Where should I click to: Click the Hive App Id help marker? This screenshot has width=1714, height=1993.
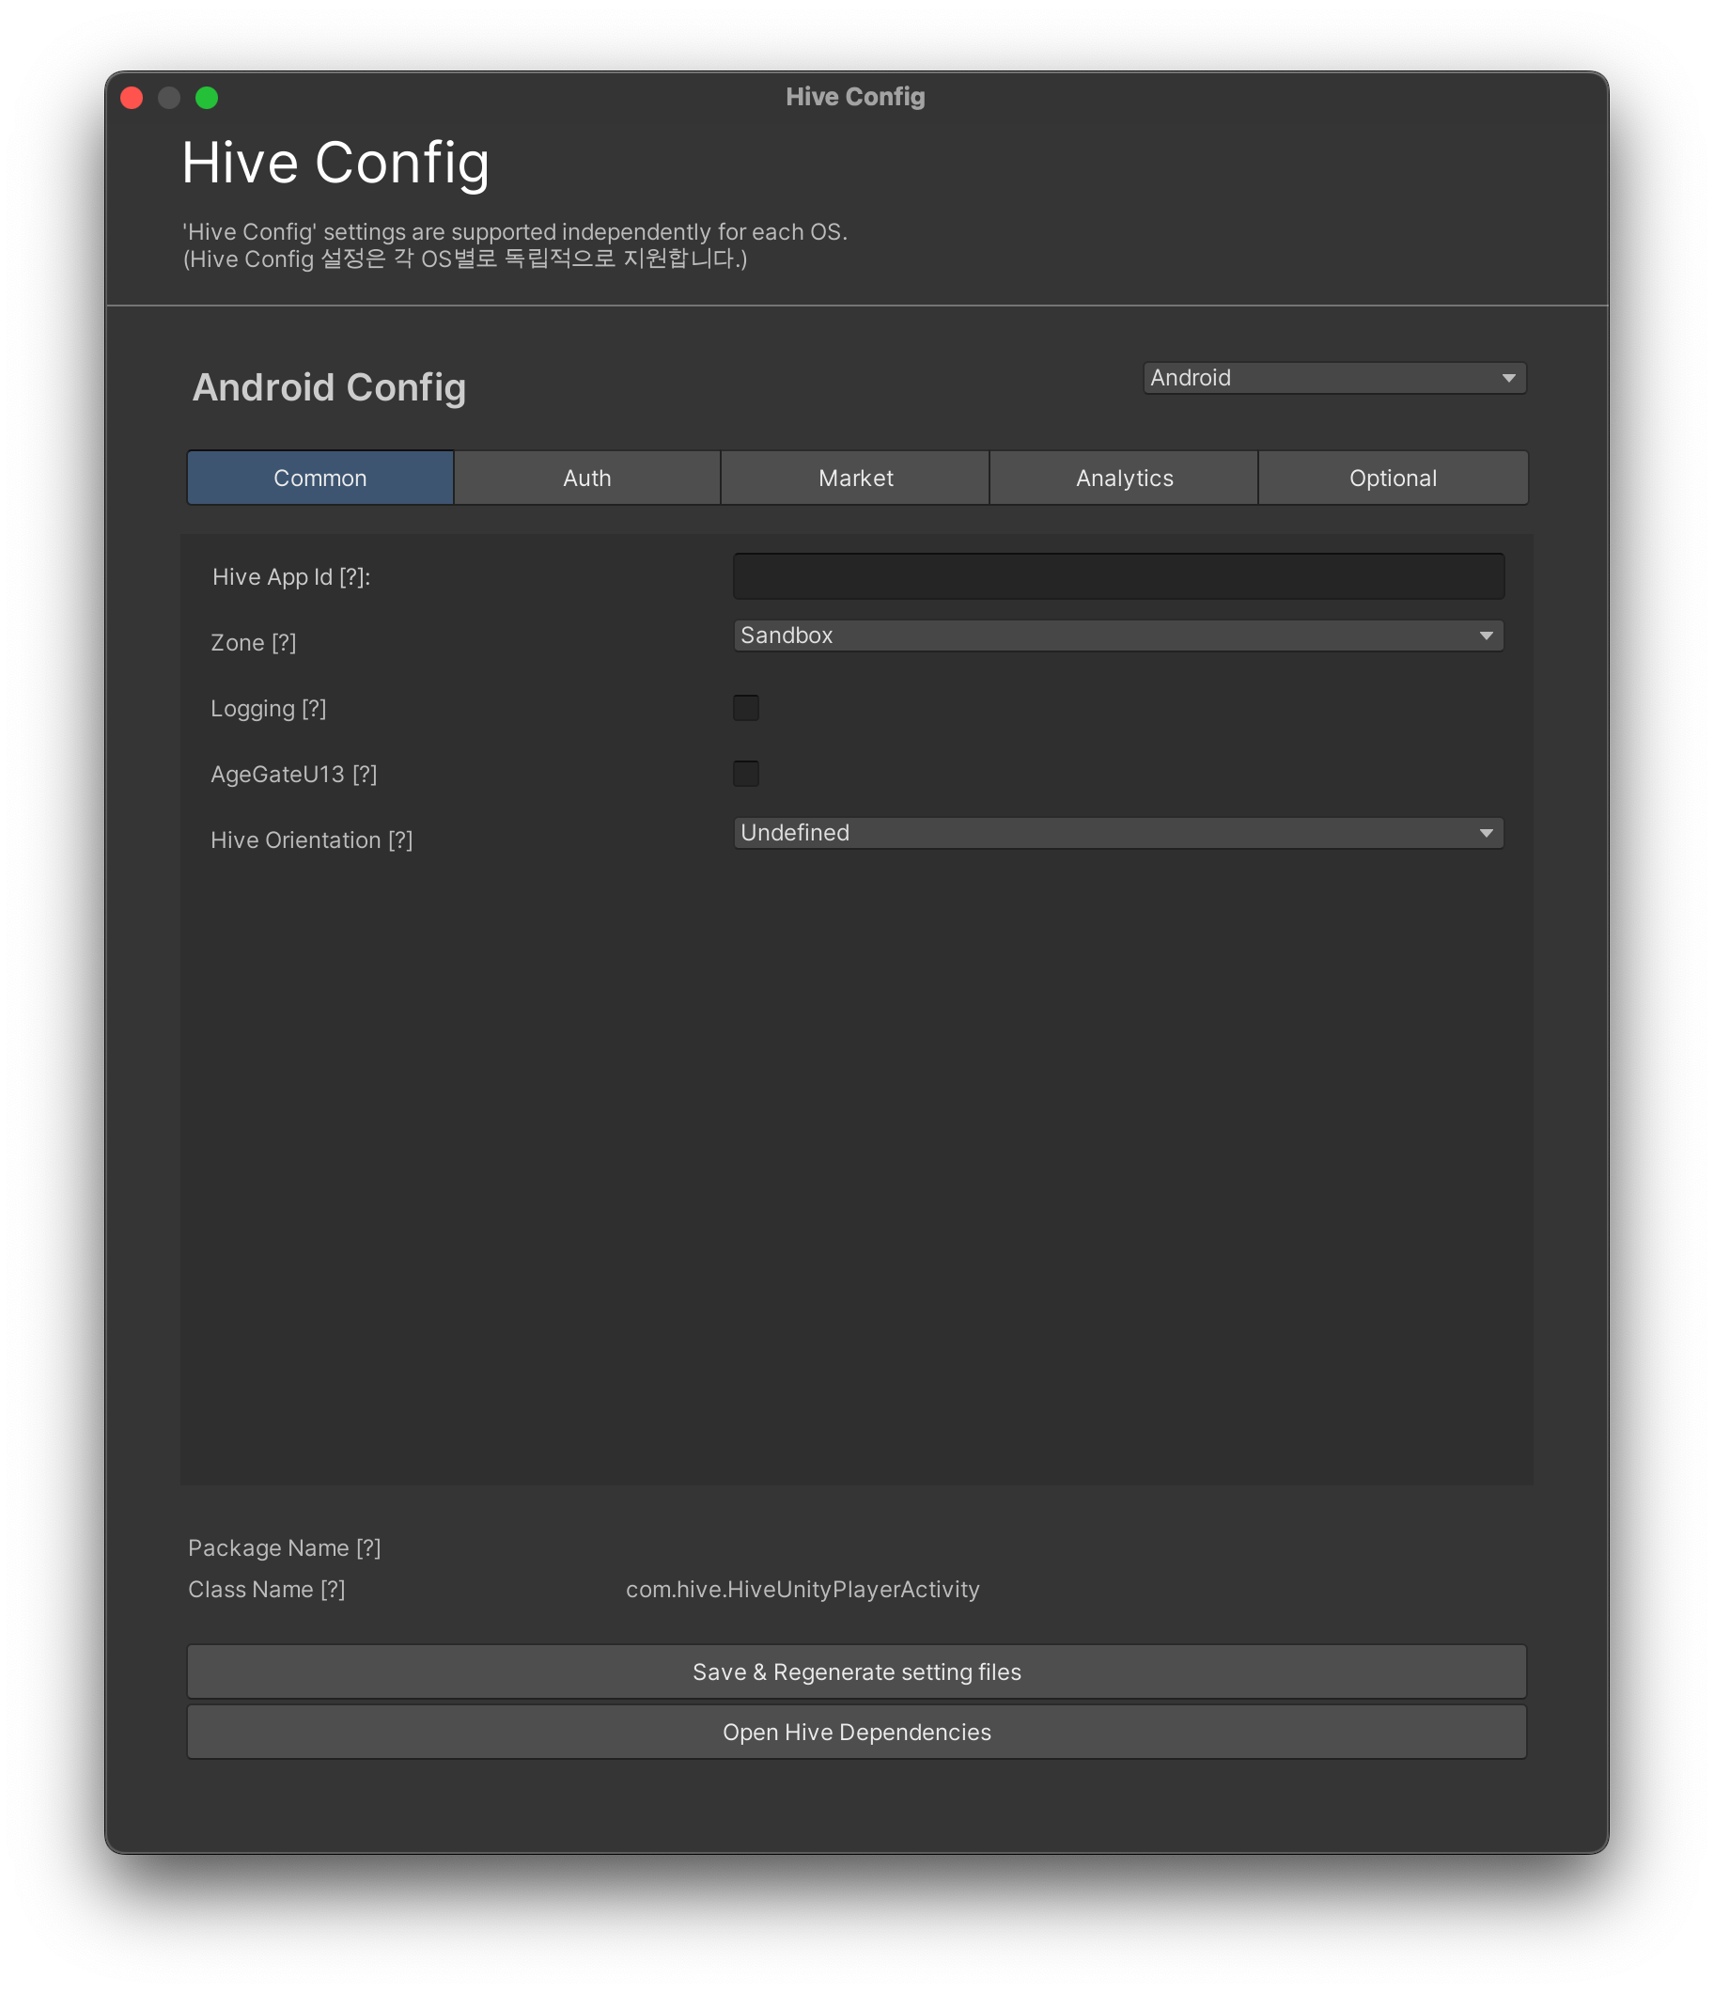351,577
